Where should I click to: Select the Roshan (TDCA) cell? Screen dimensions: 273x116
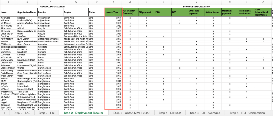[x=27, y=20]
